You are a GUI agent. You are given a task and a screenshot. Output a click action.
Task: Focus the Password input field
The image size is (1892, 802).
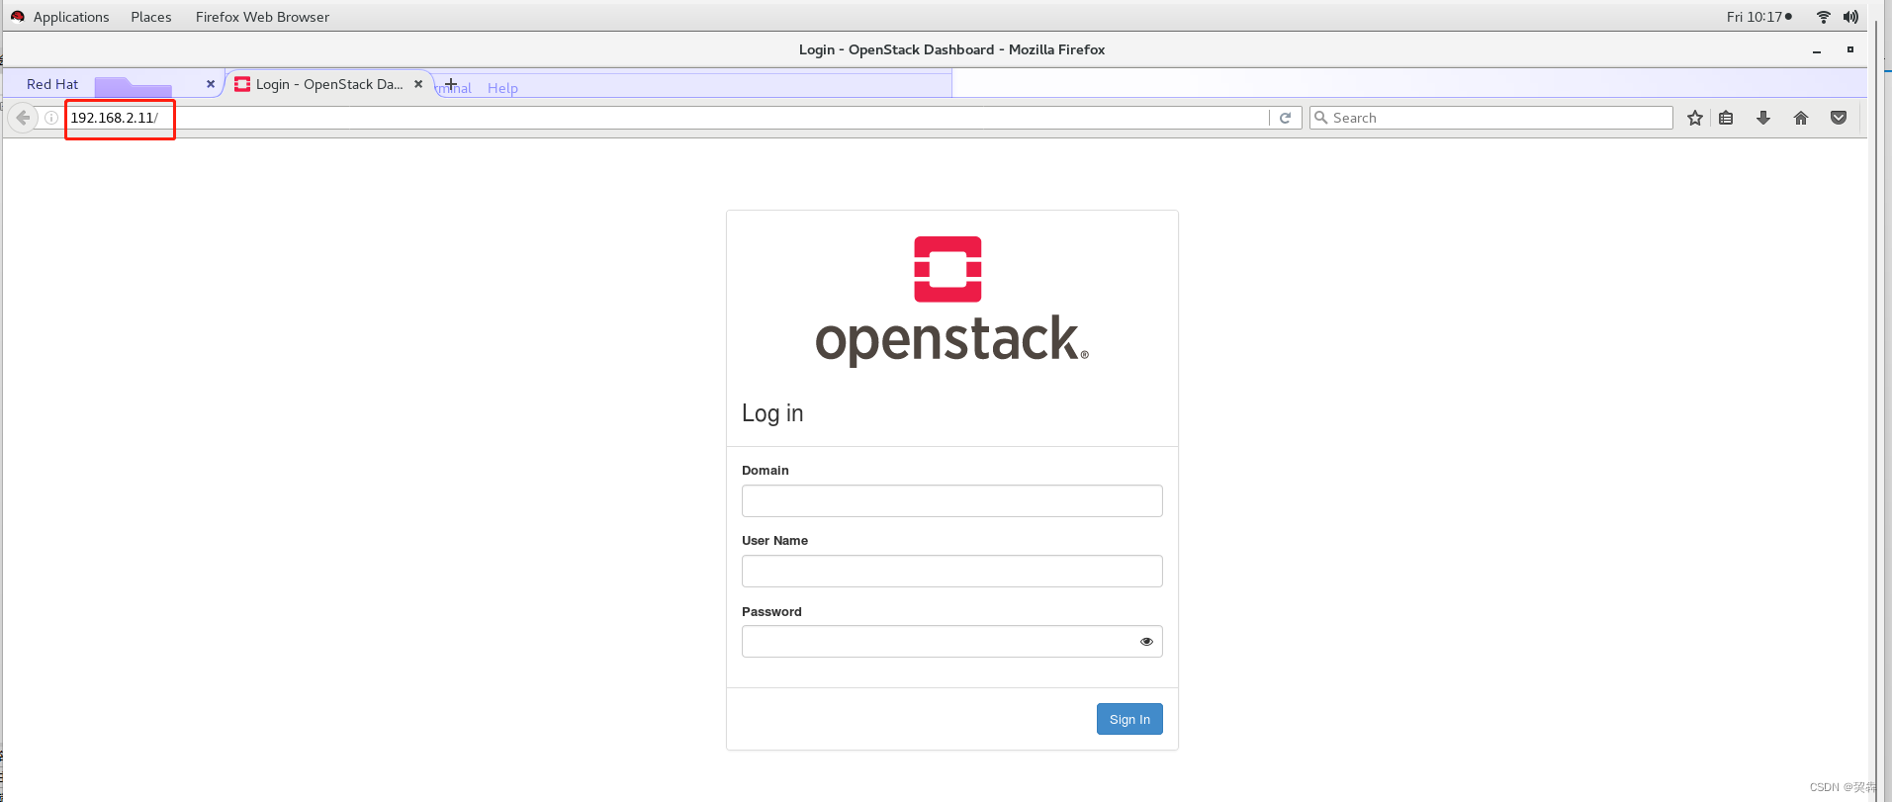(x=951, y=641)
